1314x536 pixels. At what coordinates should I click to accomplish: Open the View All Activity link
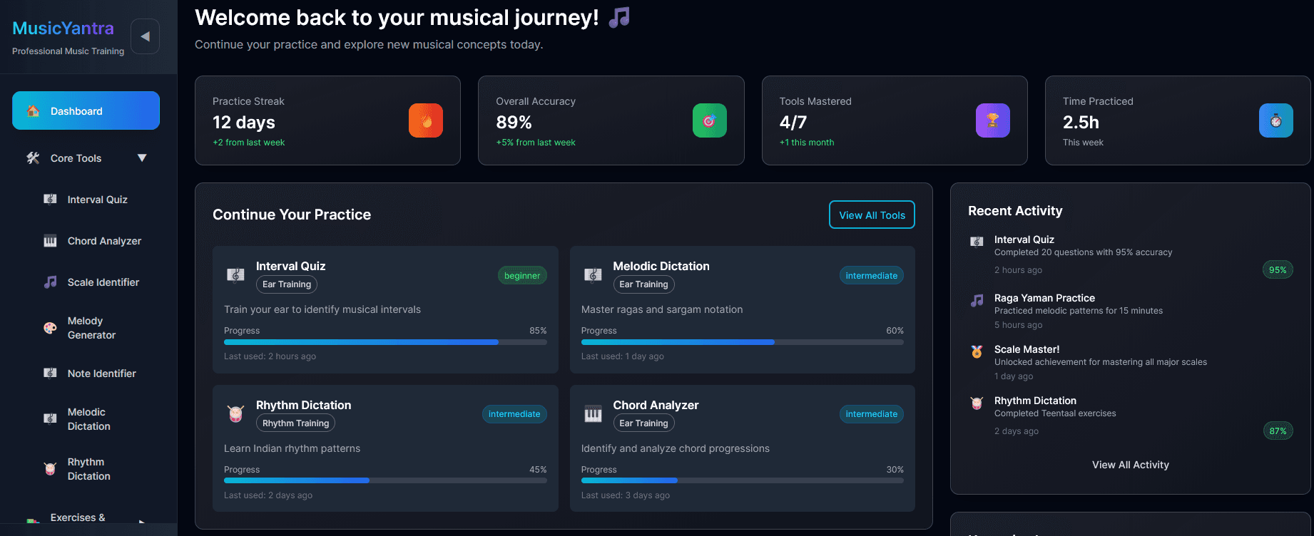click(1130, 465)
